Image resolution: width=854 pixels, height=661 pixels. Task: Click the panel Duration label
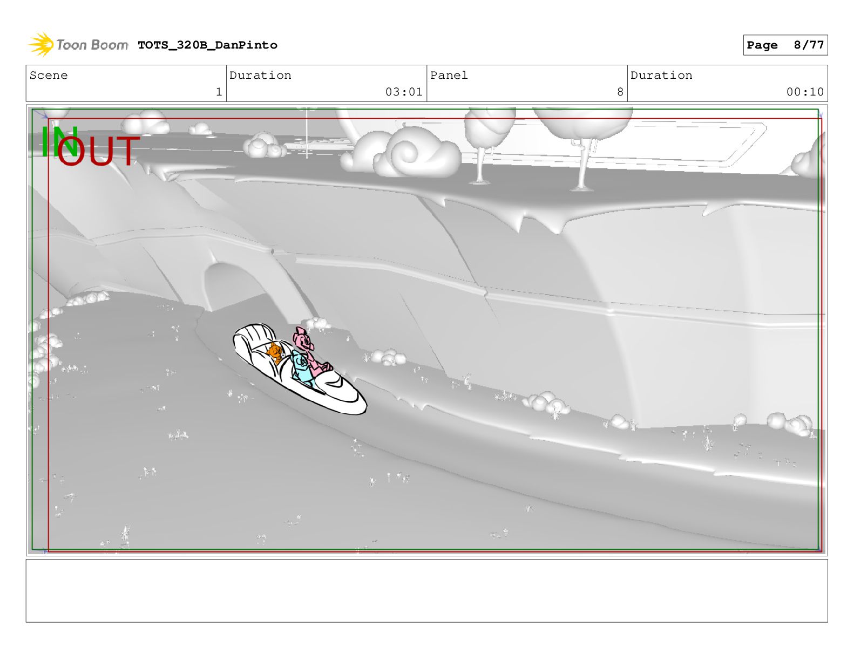[x=661, y=76]
